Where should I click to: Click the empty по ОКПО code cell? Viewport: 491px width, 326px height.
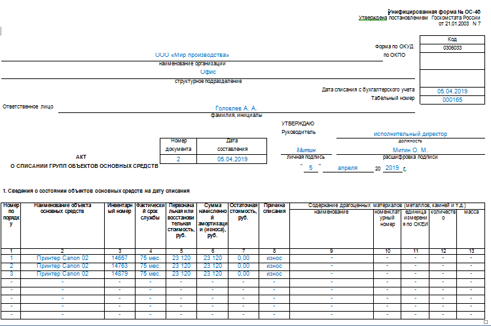[x=452, y=61]
